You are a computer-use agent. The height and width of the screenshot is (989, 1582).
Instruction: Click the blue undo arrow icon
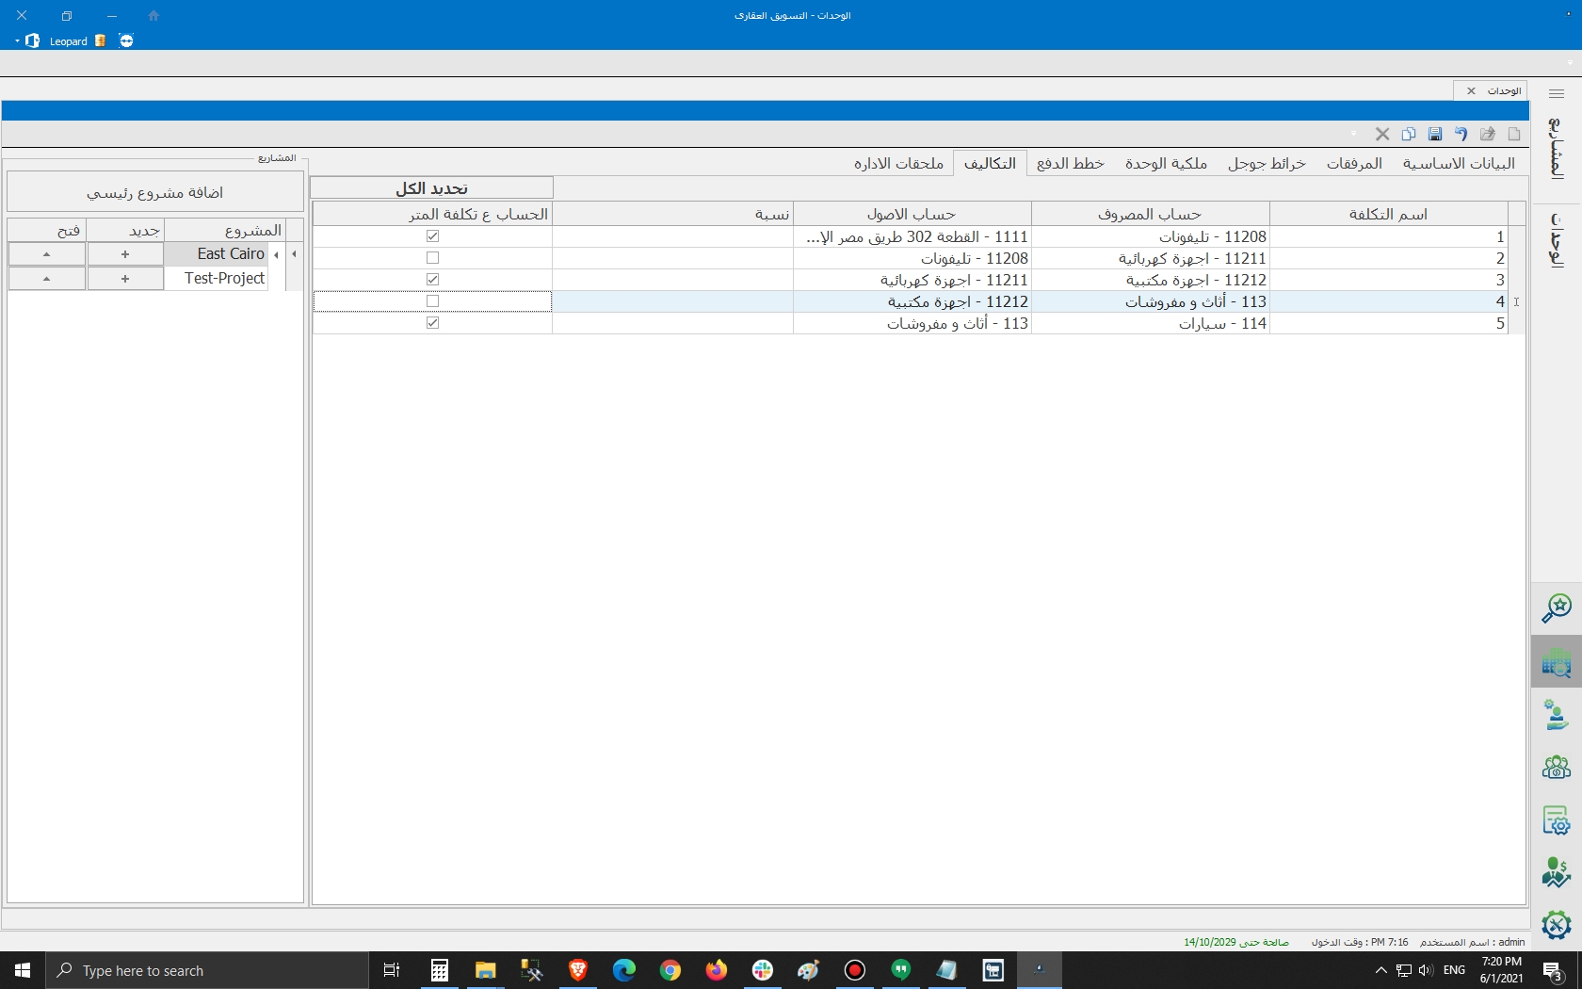point(1461,134)
